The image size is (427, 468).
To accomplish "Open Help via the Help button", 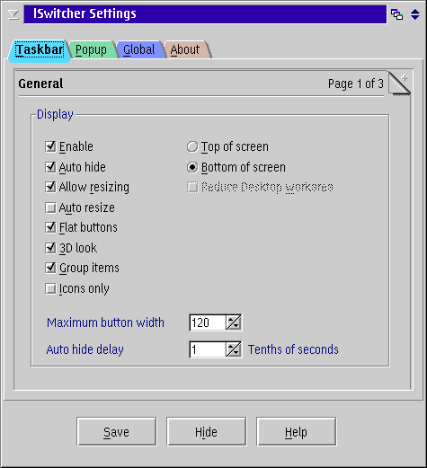I will click(x=297, y=432).
